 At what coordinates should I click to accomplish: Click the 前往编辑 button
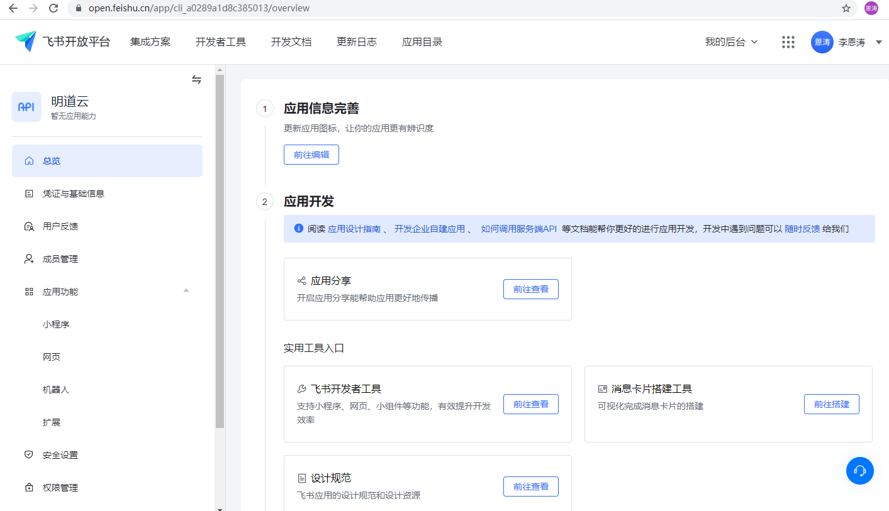click(x=311, y=155)
